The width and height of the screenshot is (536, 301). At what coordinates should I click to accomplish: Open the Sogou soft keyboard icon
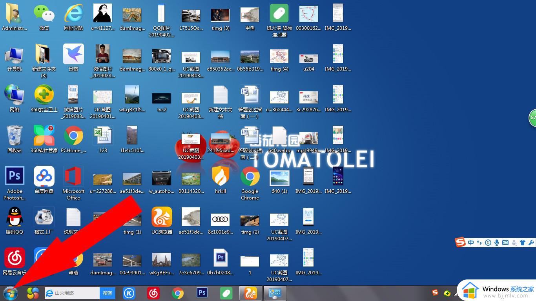point(505,243)
